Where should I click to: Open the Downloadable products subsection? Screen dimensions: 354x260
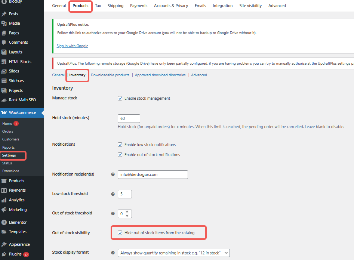(110, 75)
